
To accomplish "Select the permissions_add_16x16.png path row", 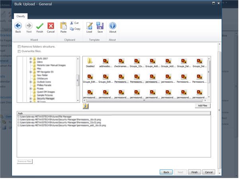I will coord(62,125).
